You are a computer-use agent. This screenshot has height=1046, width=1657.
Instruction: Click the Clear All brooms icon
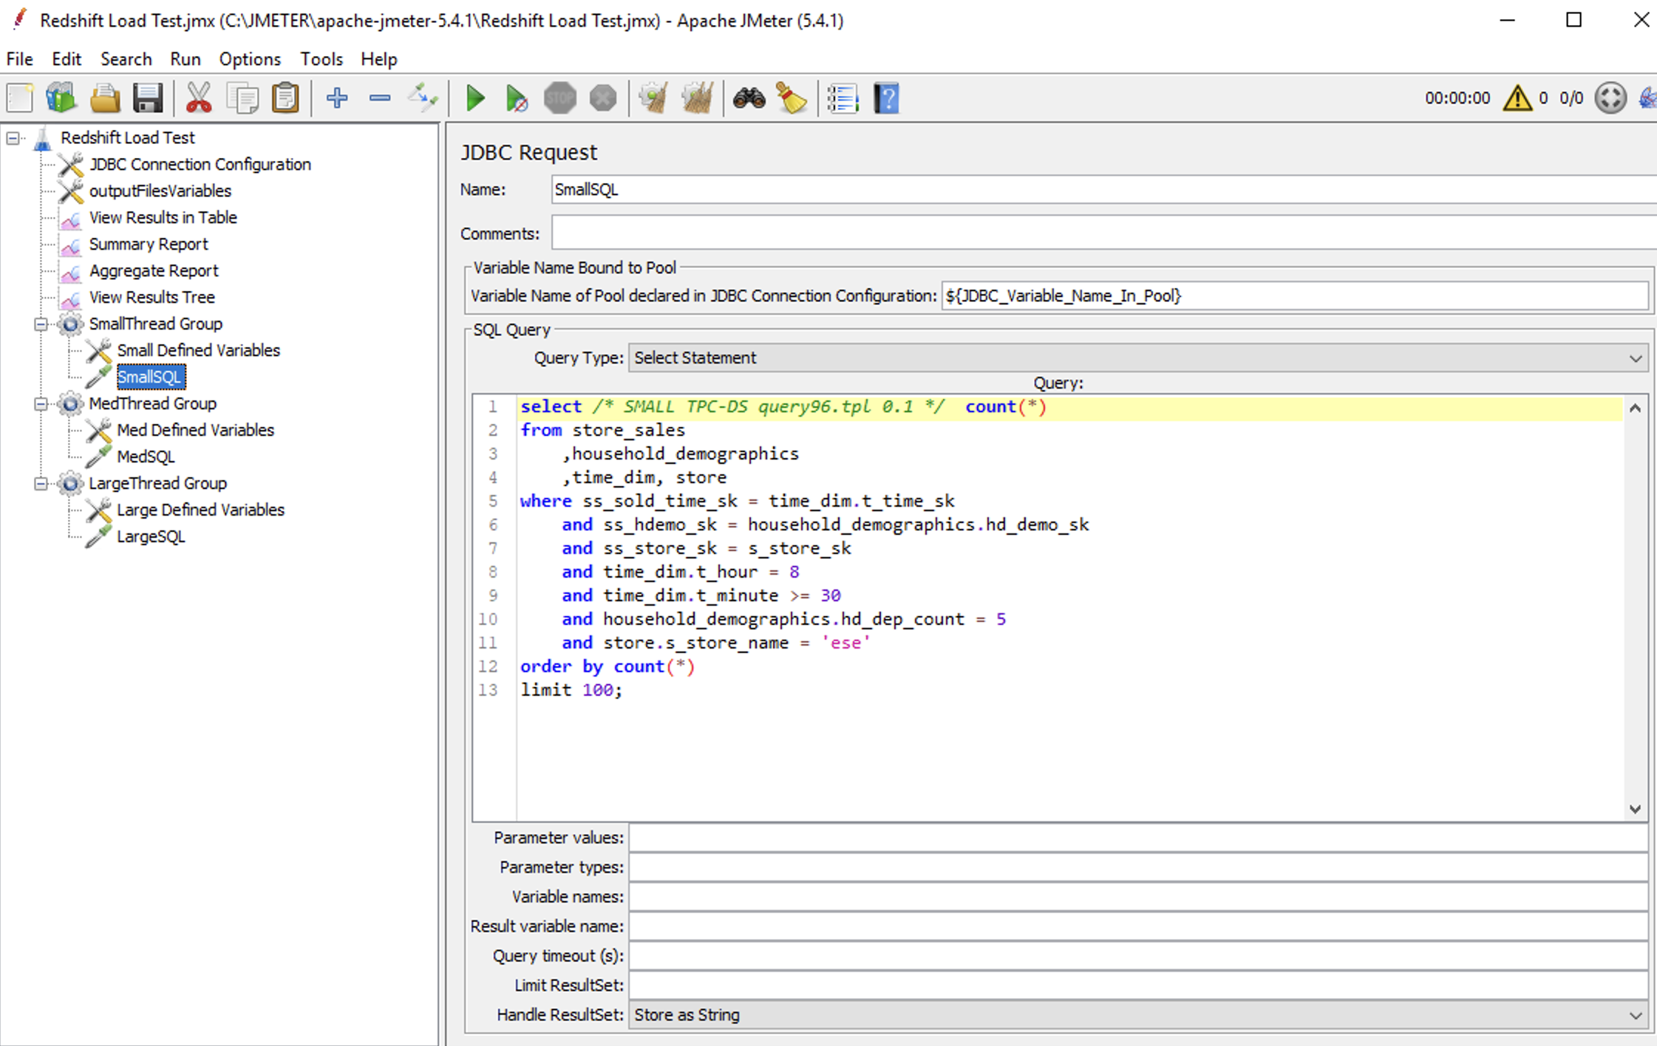click(697, 98)
